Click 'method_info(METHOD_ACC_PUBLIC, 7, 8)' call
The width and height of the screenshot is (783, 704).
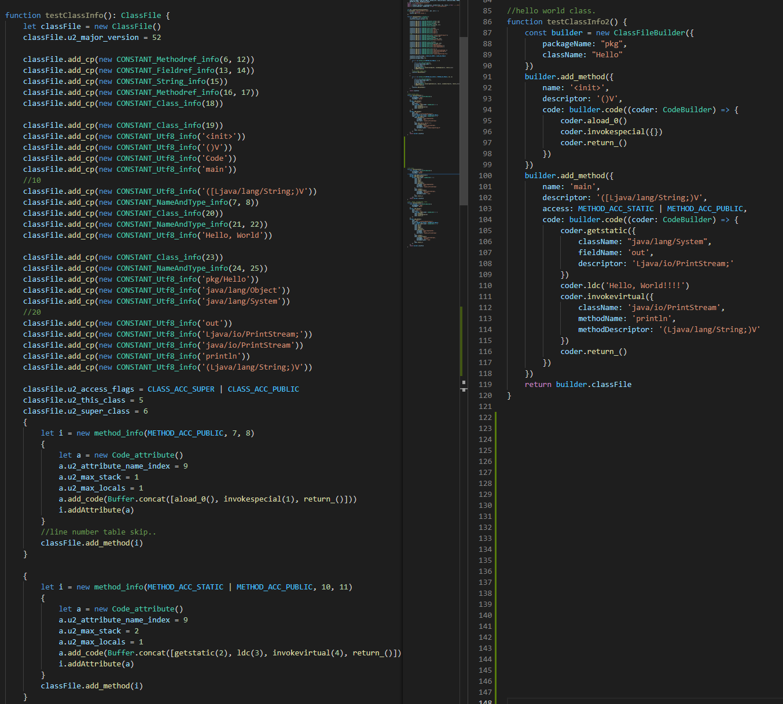[174, 433]
